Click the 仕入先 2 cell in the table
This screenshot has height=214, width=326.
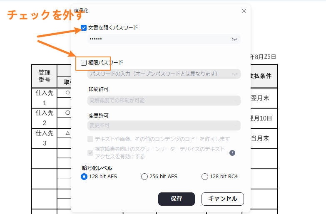(x=44, y=118)
